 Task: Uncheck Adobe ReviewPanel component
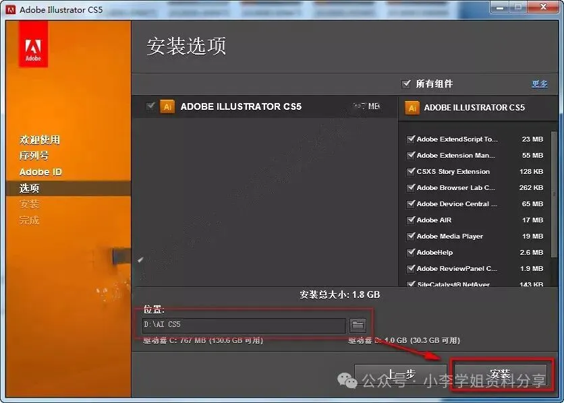410,268
